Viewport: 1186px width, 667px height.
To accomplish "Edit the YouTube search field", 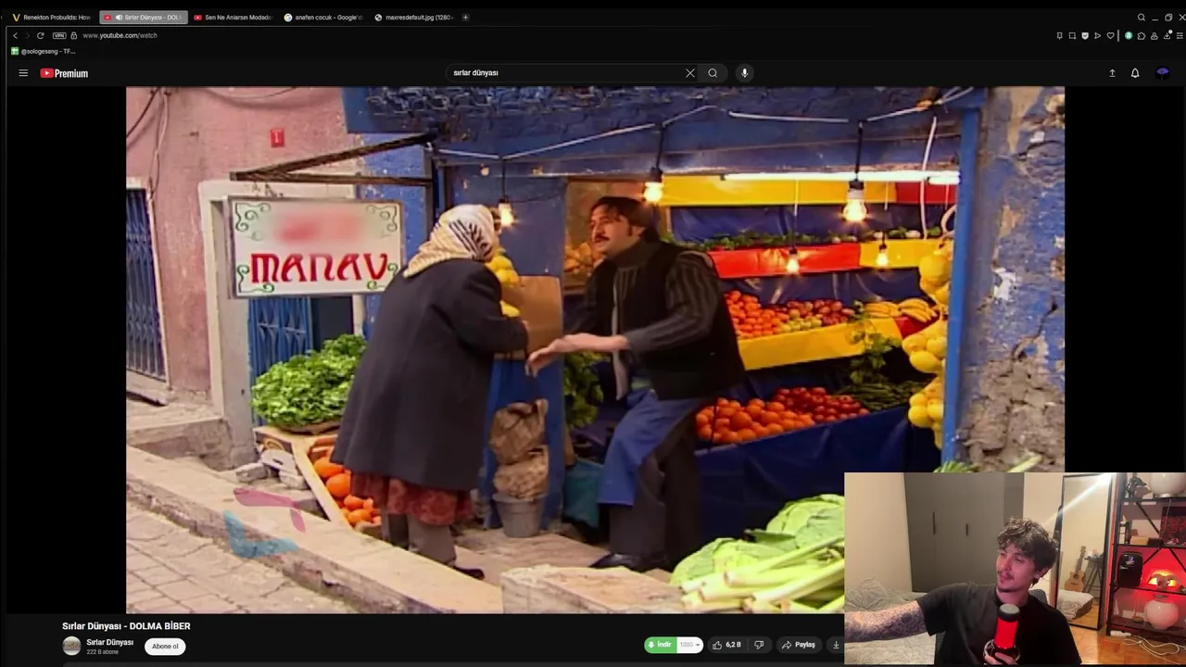I will [565, 73].
